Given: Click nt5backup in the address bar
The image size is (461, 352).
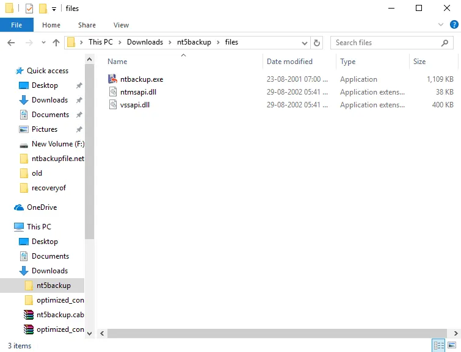Looking at the screenshot, I should tap(194, 42).
